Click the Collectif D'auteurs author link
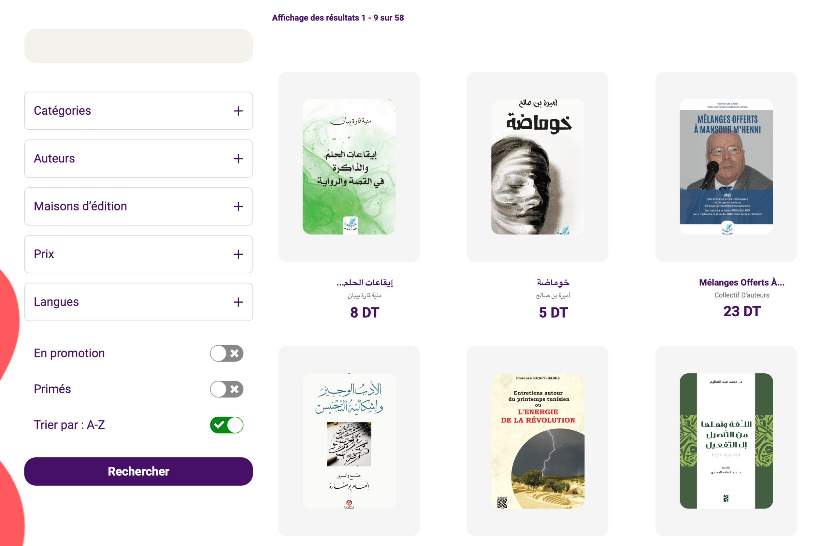Screen dimensions: 834x546 tap(741, 295)
